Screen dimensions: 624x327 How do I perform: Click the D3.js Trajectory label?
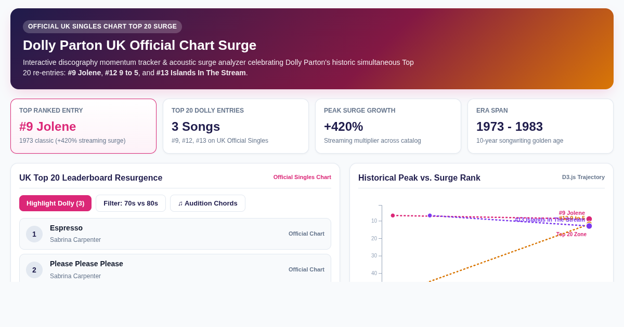[583, 177]
